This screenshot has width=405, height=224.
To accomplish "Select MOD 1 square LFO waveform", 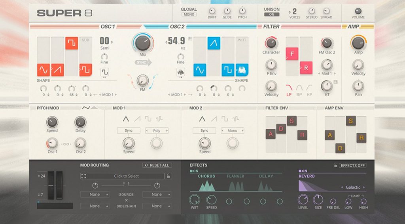I will pyautogui.click(x=148, y=119).
